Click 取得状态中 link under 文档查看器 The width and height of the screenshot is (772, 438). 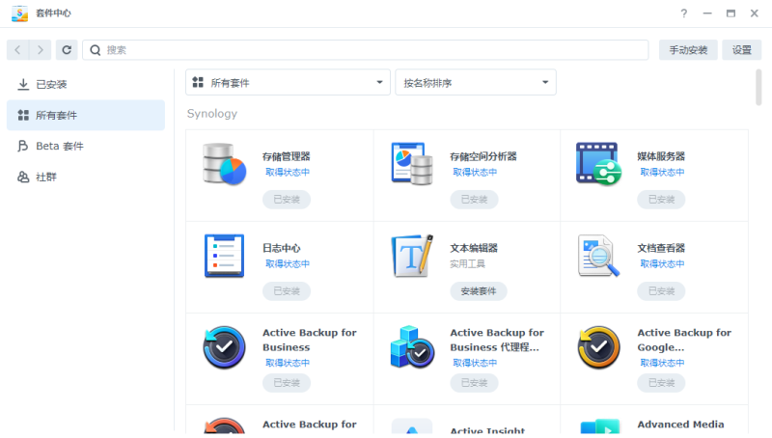(662, 263)
